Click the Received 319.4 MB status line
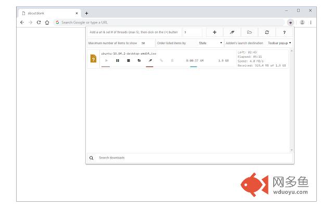 click(262, 66)
